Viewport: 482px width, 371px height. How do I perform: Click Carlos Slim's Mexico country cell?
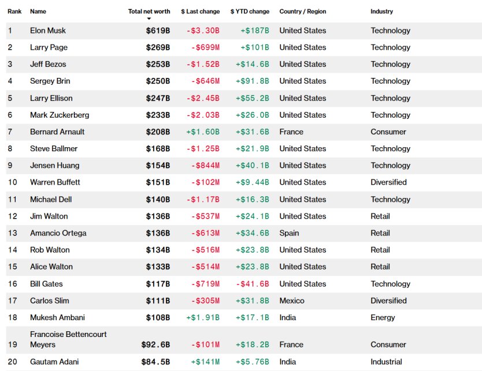click(292, 301)
